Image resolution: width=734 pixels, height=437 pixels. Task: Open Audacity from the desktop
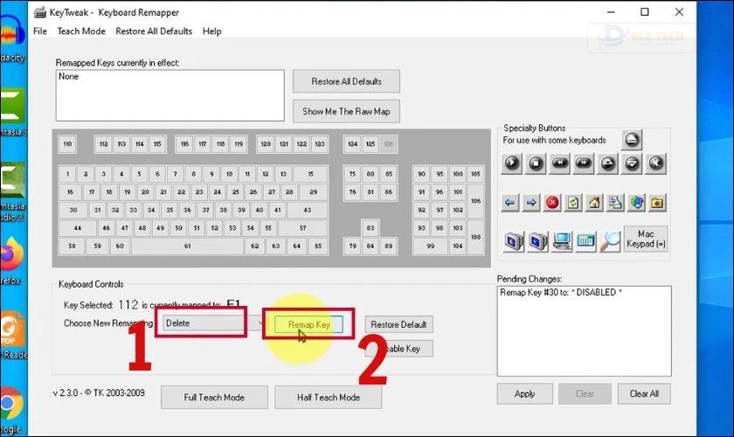point(12,40)
